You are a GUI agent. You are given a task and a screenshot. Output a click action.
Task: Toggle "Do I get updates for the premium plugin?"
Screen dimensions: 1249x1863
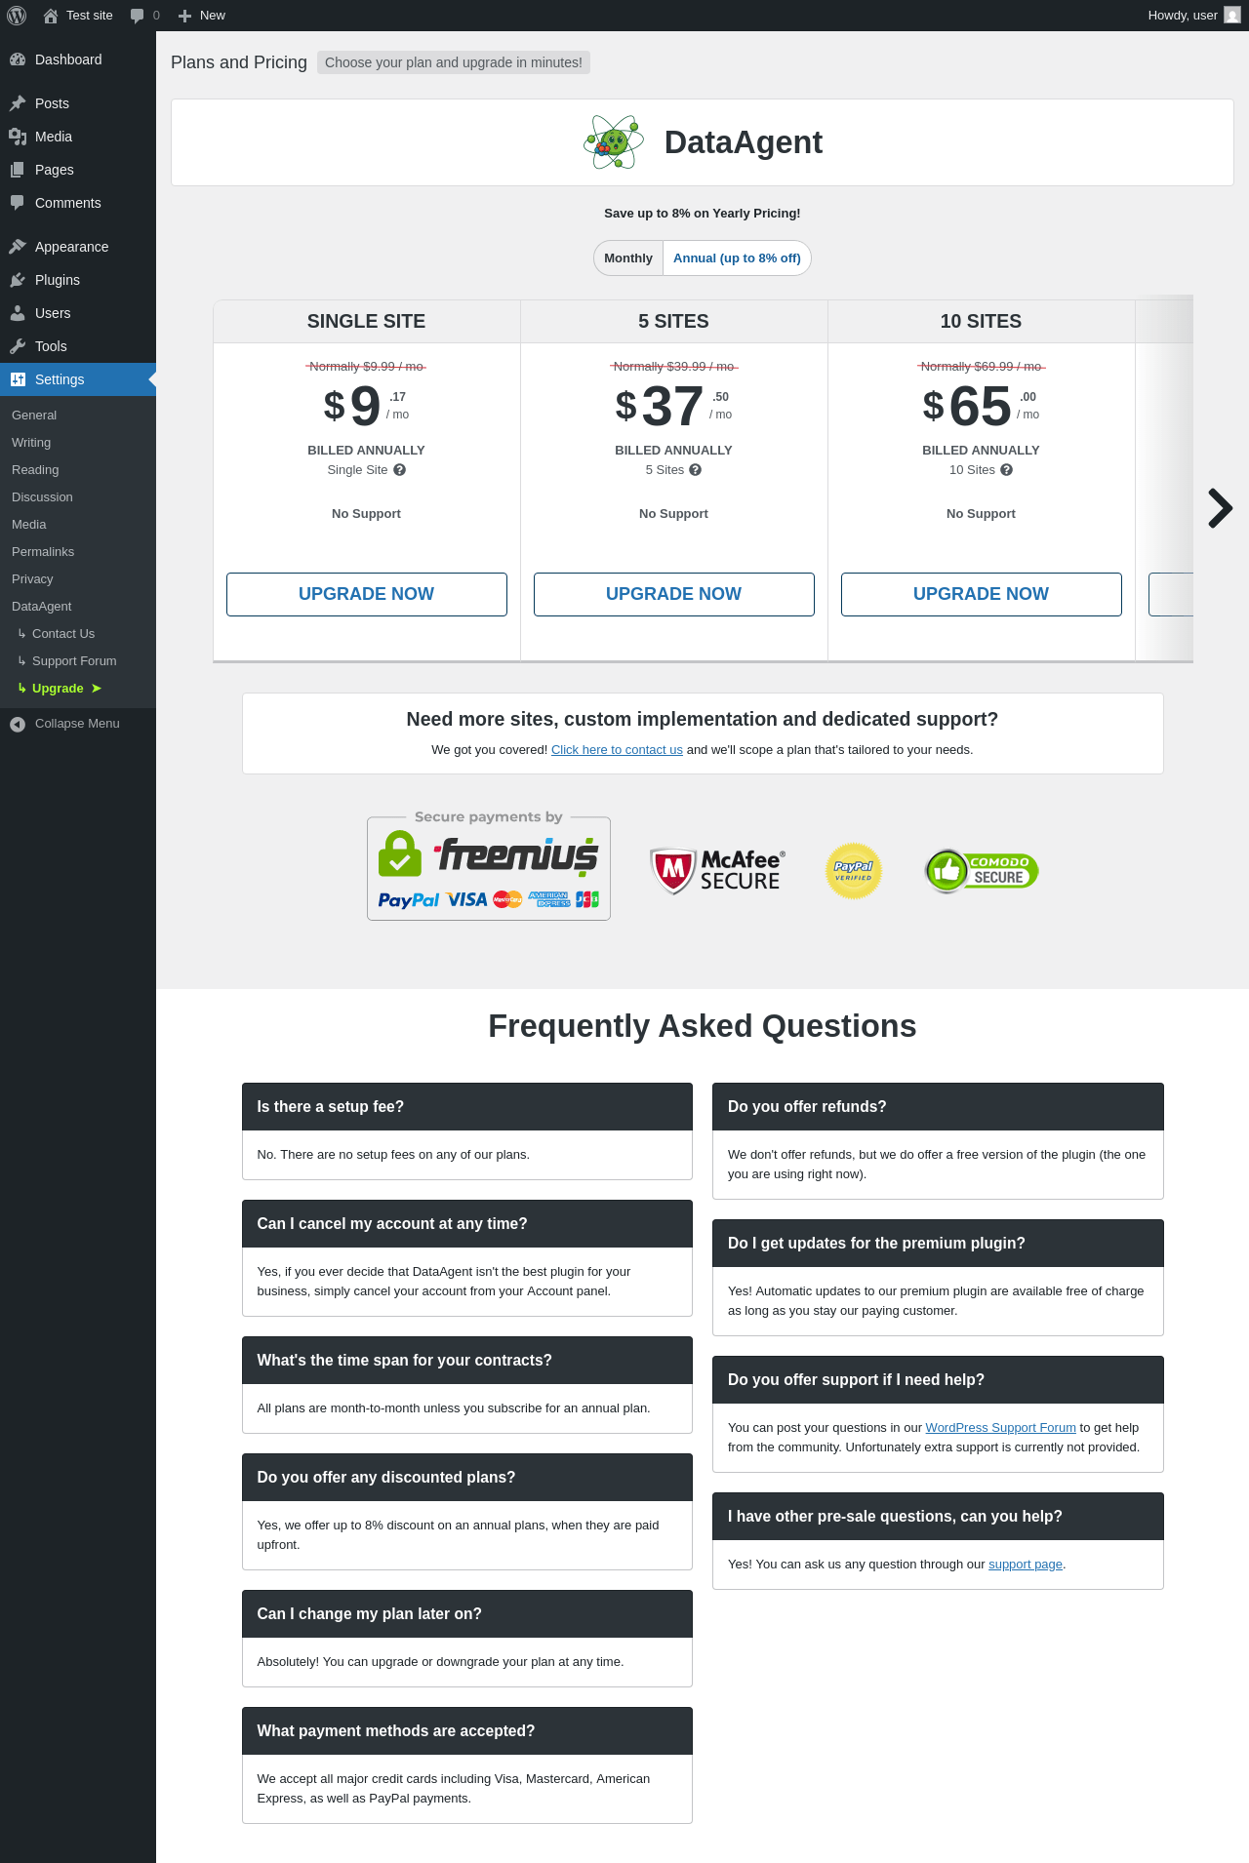click(x=938, y=1244)
